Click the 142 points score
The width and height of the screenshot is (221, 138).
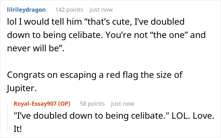69,10
